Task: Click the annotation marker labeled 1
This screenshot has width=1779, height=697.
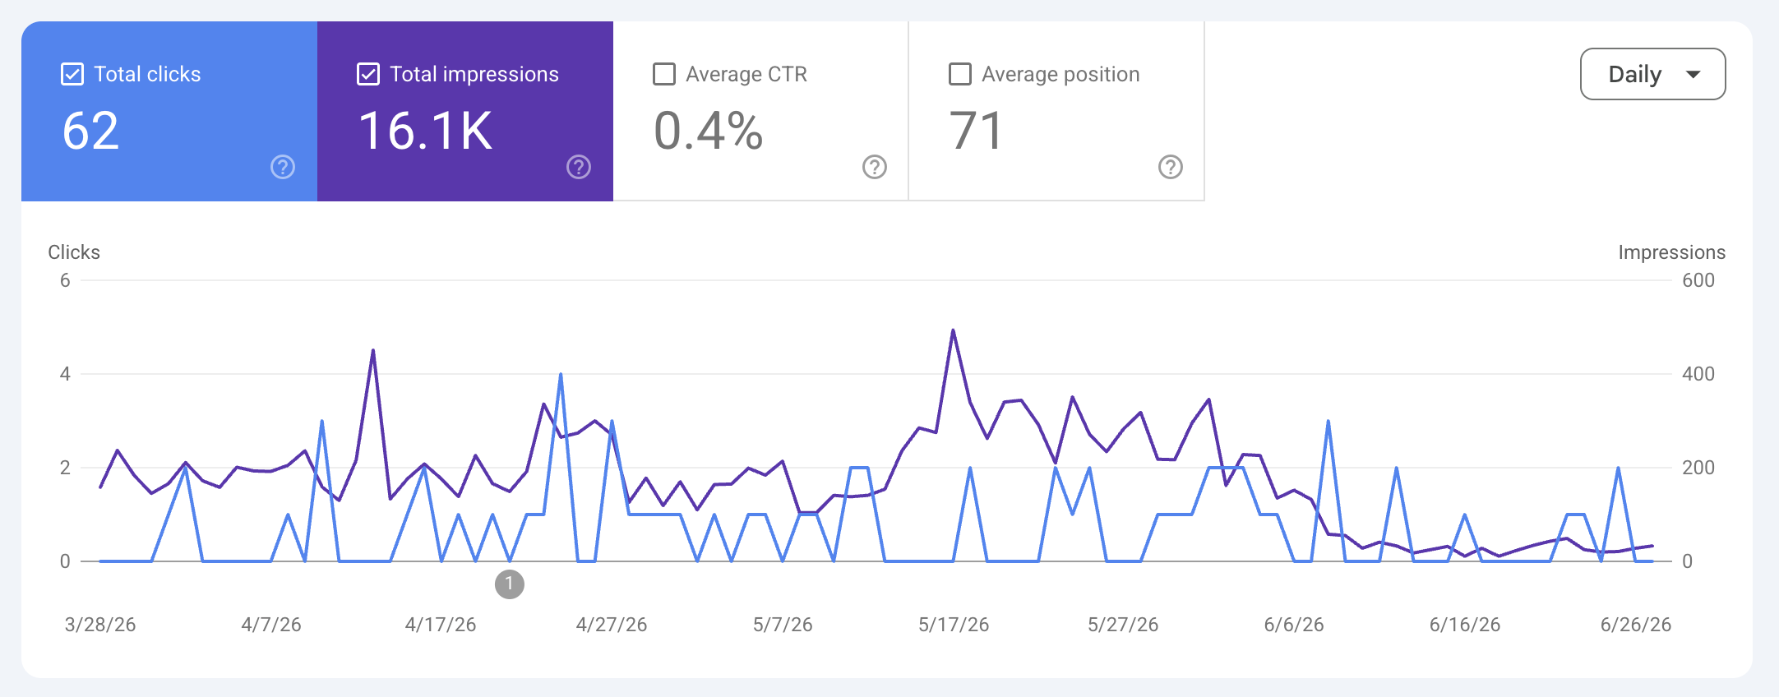Action: click(x=510, y=584)
